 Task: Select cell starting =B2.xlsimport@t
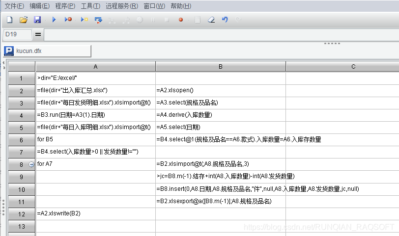(x=221, y=164)
